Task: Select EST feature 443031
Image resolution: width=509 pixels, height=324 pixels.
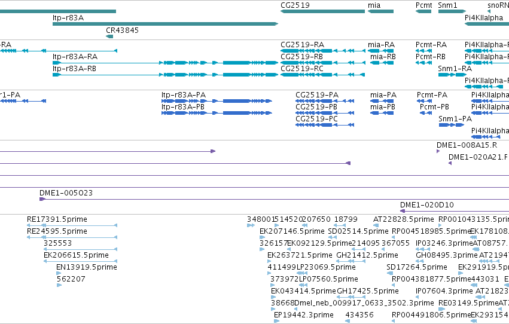Action: click(474, 285)
